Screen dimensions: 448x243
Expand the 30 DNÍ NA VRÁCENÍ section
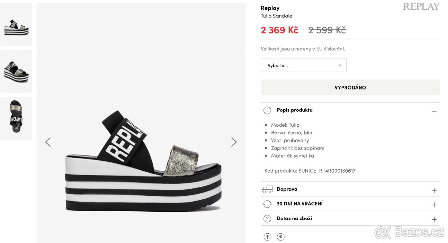tap(434, 205)
